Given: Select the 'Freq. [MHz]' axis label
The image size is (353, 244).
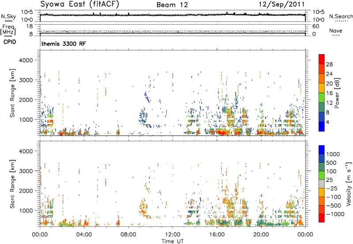Looking at the screenshot, I should tap(8, 30).
